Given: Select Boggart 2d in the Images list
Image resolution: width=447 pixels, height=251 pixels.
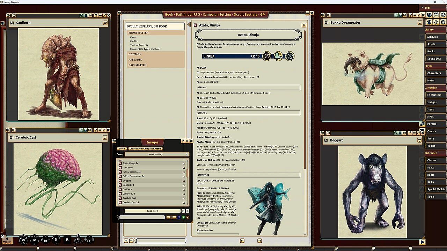Looking at the screenshot, I should click(x=152, y=185).
